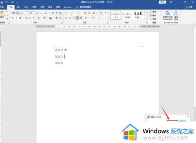196x143 pixels.
Task: Click the Find button in the editing group
Action: tap(153, 12)
